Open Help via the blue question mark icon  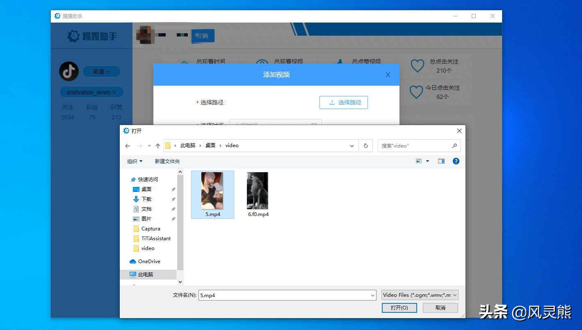click(456, 161)
